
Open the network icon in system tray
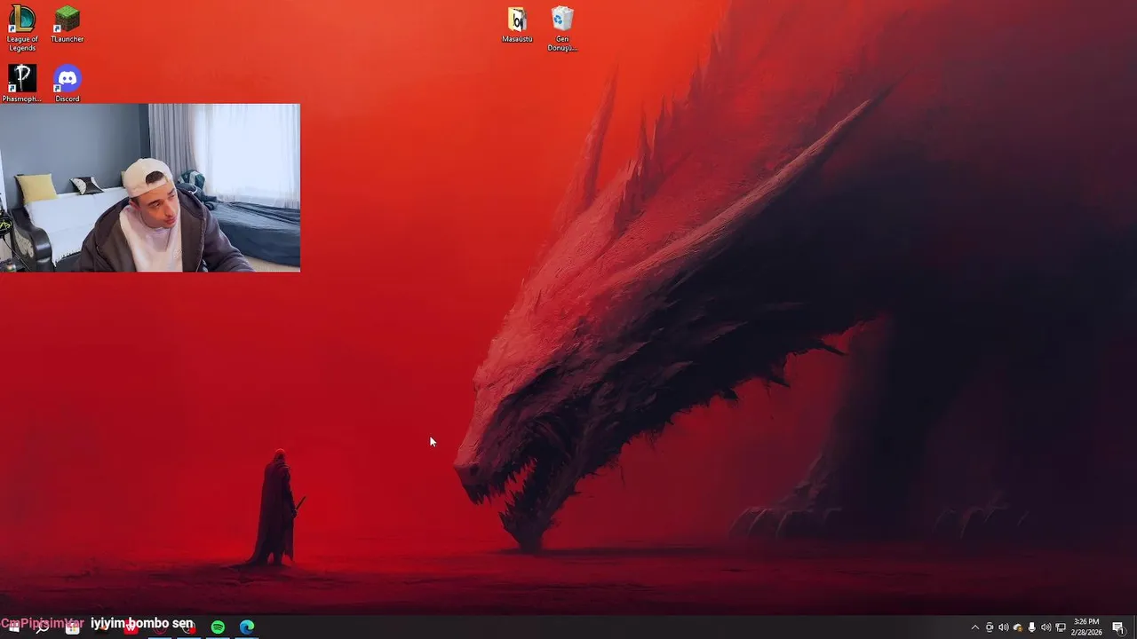pos(1061,627)
